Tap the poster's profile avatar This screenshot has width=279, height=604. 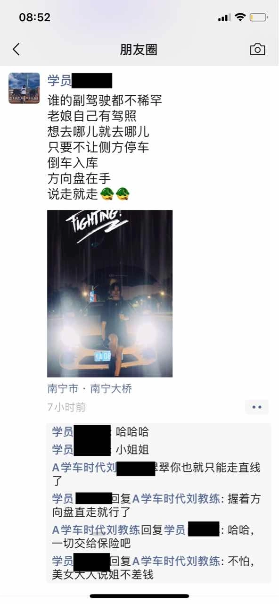(24, 88)
